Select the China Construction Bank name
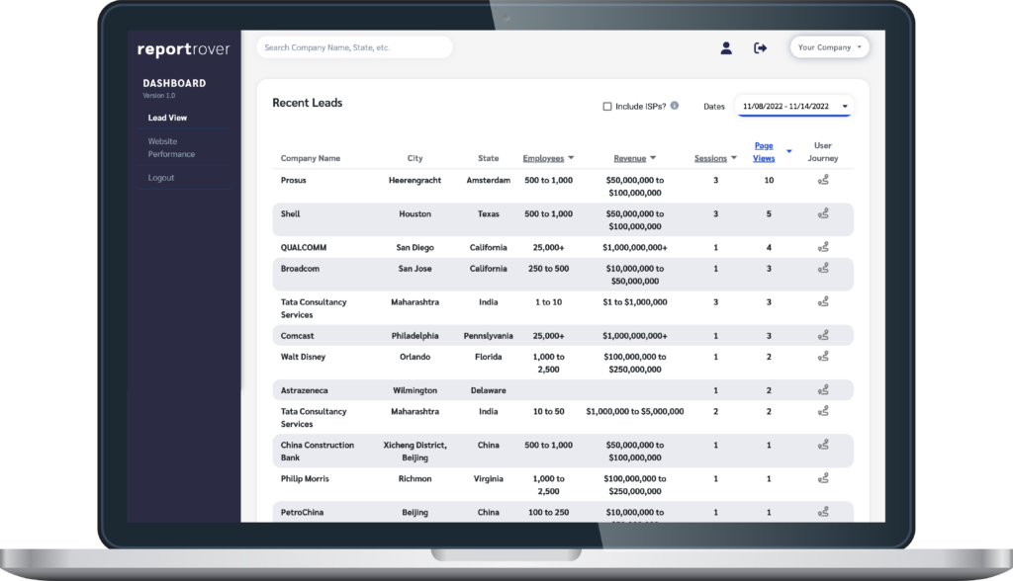 [318, 452]
